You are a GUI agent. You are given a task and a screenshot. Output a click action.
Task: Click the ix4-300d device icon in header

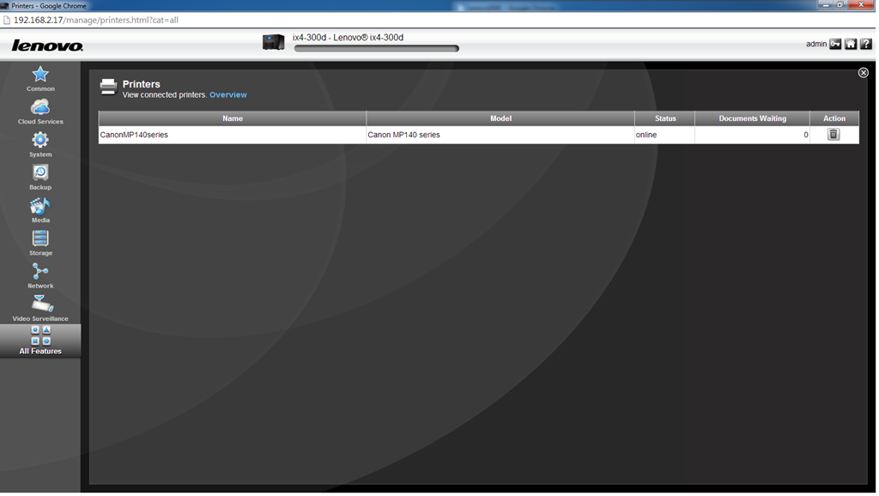point(274,43)
